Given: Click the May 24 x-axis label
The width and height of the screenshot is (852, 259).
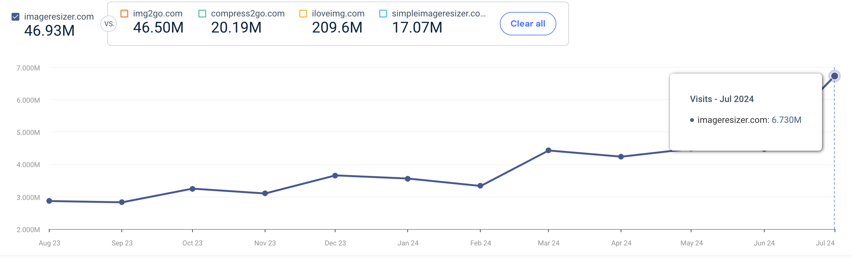Looking at the screenshot, I should (692, 243).
